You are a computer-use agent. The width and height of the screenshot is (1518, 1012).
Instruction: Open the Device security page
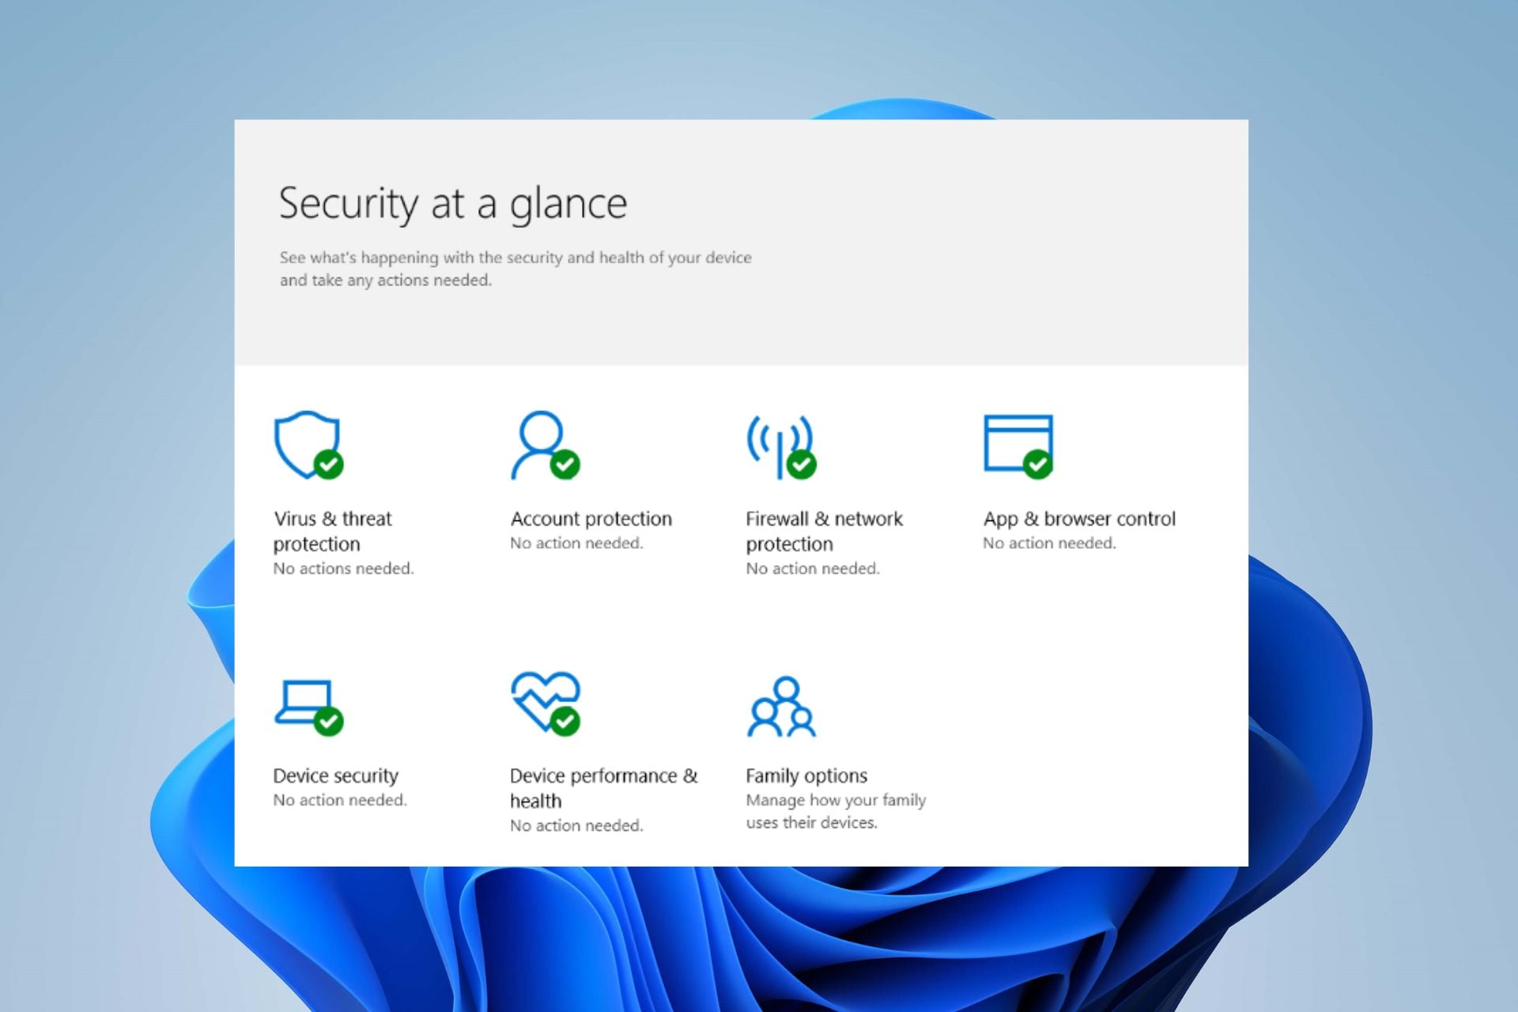335,776
